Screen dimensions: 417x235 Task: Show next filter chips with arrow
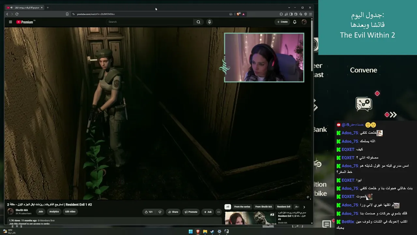click(304, 207)
